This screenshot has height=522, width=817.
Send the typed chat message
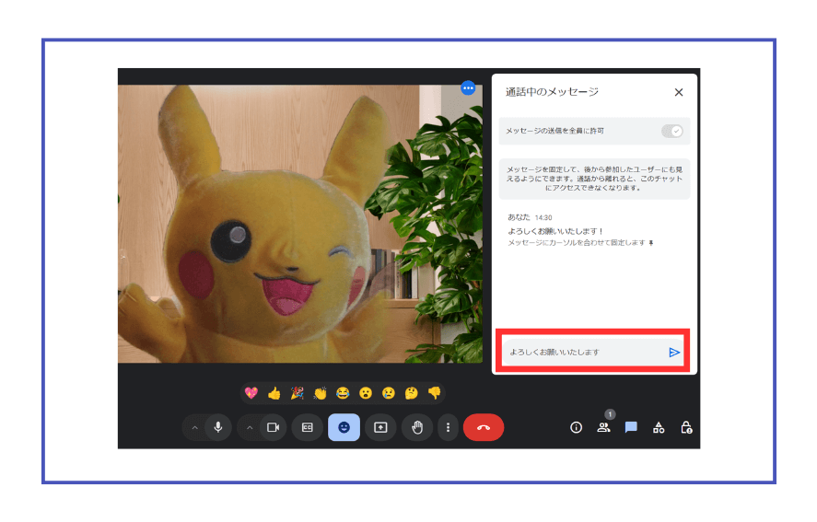click(674, 352)
